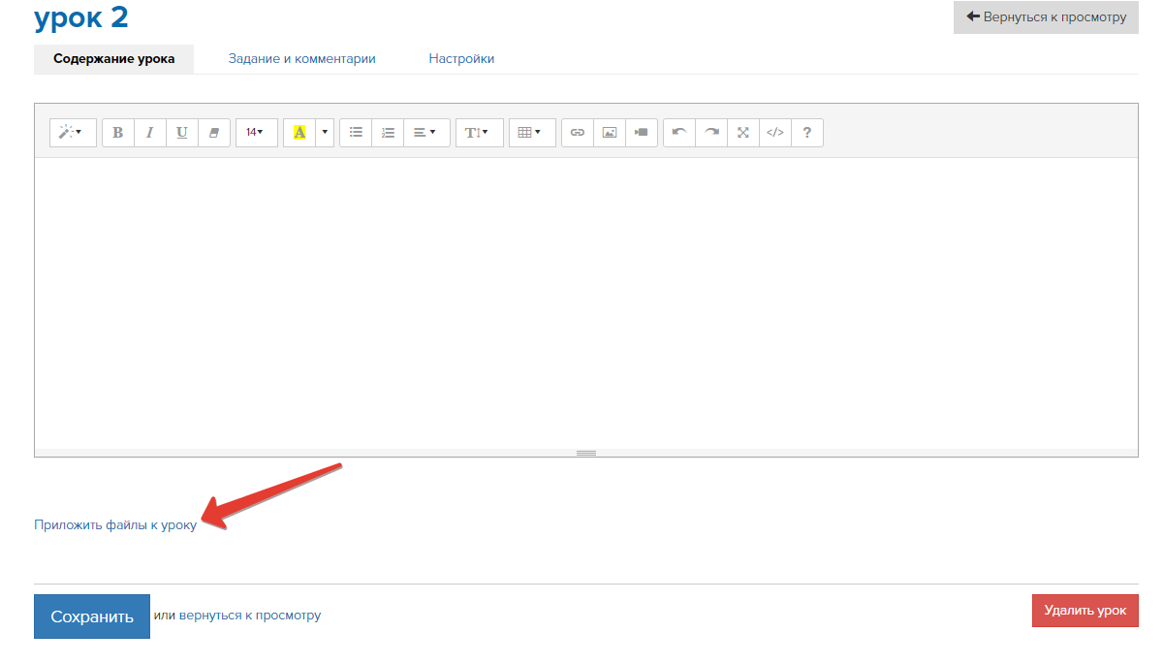Undo the last edit
This screenshot has width=1163, height=664.
679,133
